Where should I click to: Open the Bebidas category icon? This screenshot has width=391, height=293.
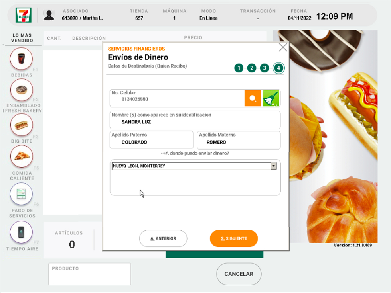pyautogui.click(x=22, y=59)
